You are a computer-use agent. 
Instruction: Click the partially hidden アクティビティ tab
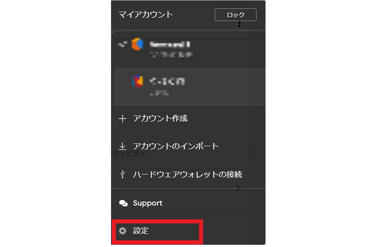pos(129,154)
